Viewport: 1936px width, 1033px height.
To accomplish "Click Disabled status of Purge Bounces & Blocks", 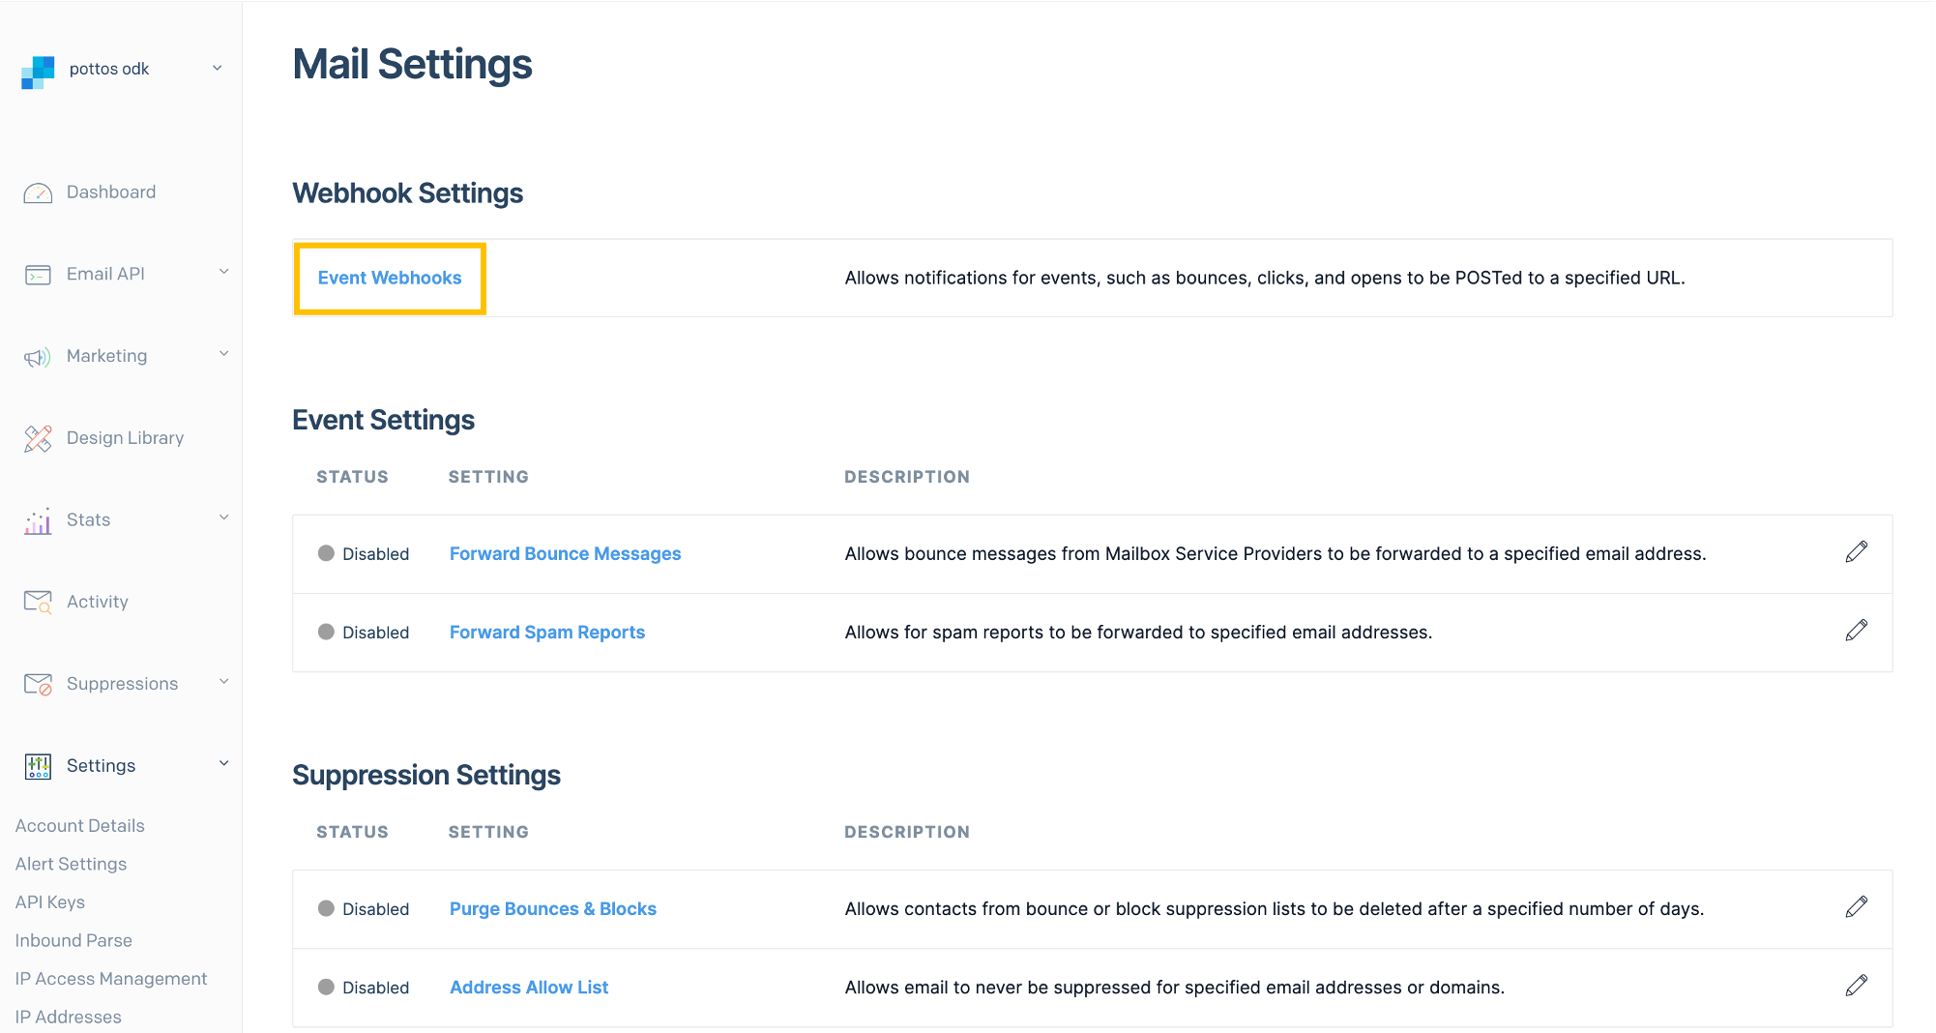I will [x=364, y=909].
